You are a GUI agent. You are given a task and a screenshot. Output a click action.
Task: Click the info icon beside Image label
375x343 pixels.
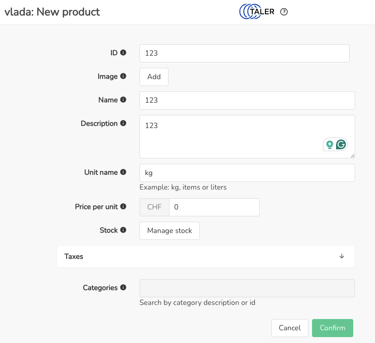tap(123, 76)
